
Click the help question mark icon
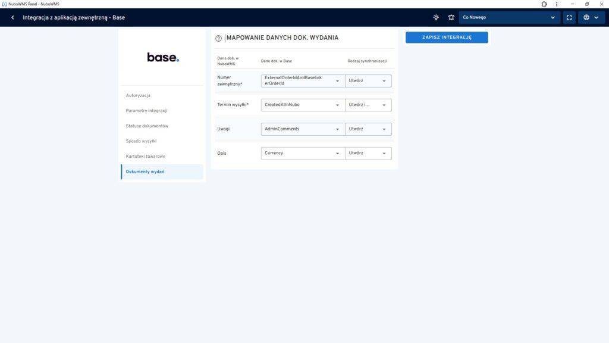[218, 38]
